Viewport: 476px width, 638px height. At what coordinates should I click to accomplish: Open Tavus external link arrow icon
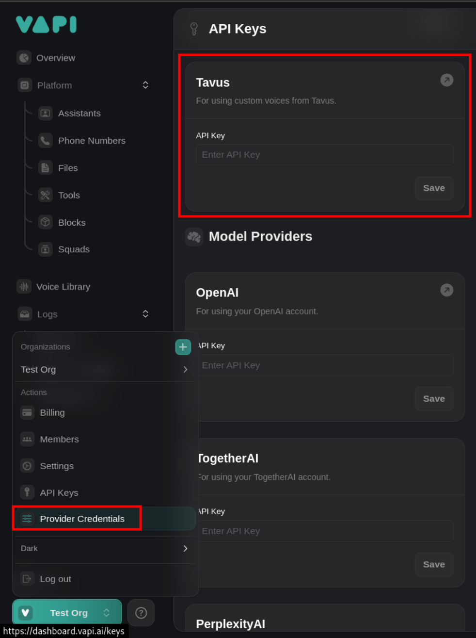coord(446,80)
